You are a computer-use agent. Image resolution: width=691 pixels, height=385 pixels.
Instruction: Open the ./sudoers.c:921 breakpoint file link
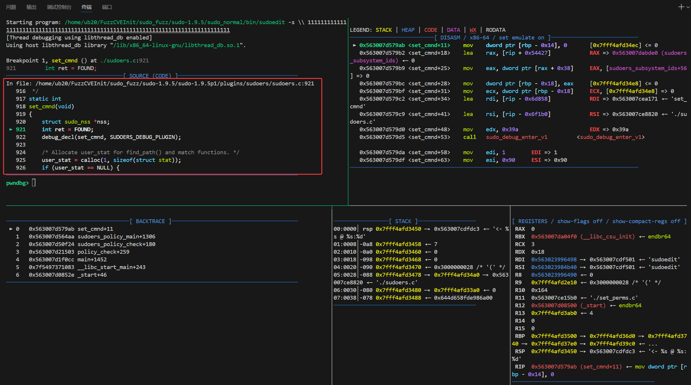point(125,60)
